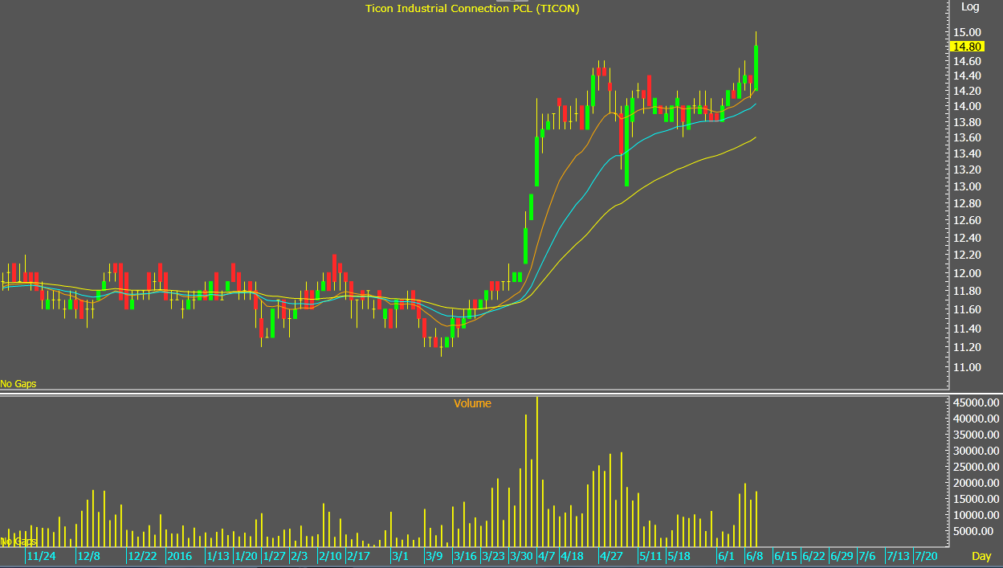Click the 12.60 price axis label
1003x568 pixels.
pos(966,220)
